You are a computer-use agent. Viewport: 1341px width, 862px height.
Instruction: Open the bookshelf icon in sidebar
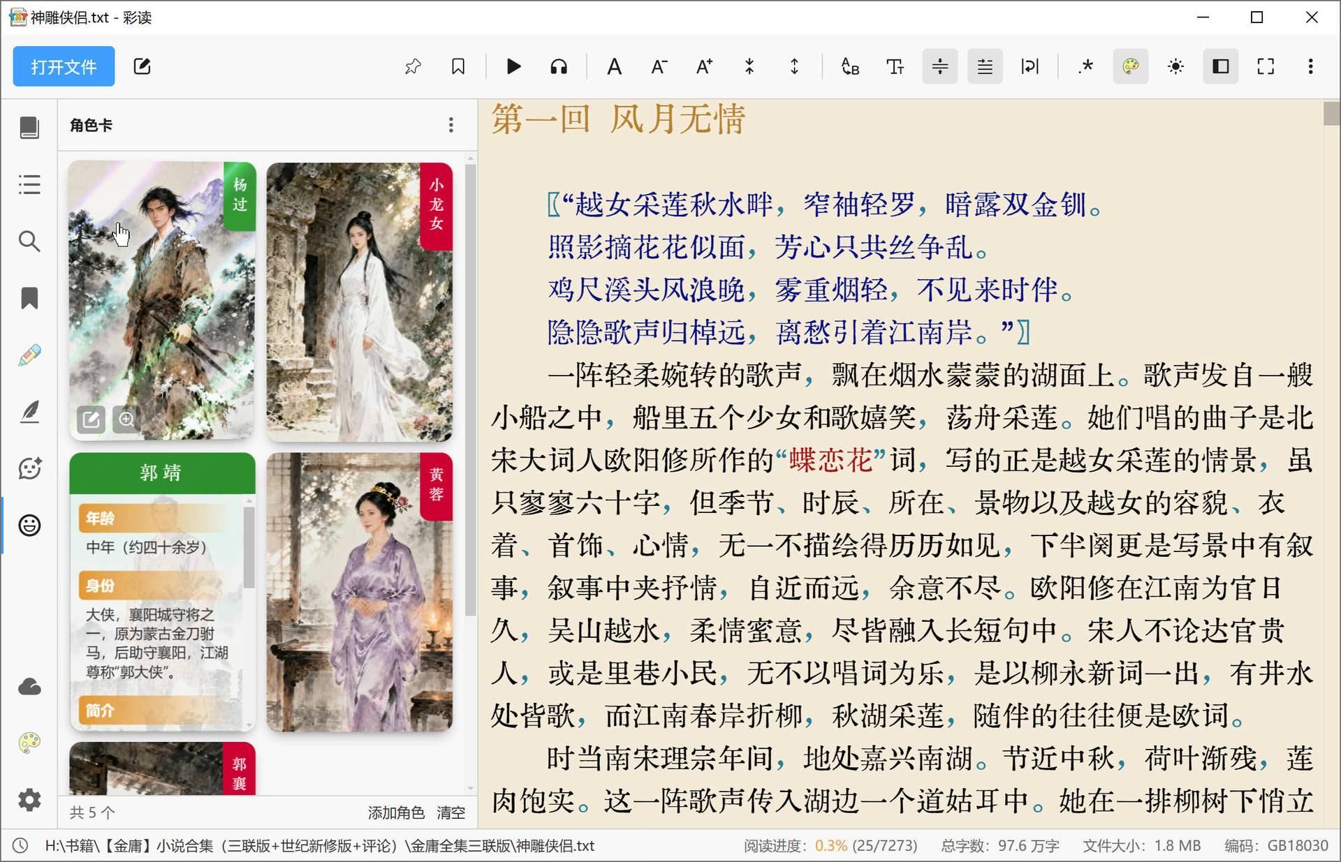click(x=29, y=128)
